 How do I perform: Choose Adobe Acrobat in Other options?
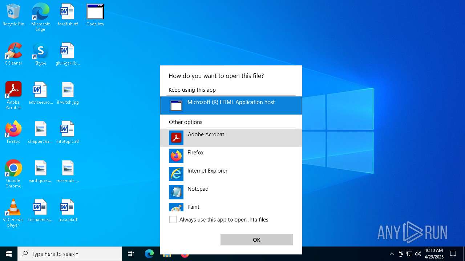(231, 138)
